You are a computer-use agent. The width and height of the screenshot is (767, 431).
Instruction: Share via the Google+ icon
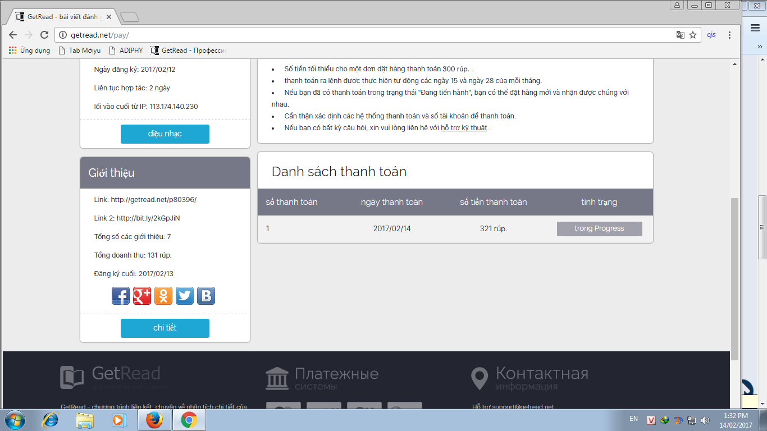(142, 296)
